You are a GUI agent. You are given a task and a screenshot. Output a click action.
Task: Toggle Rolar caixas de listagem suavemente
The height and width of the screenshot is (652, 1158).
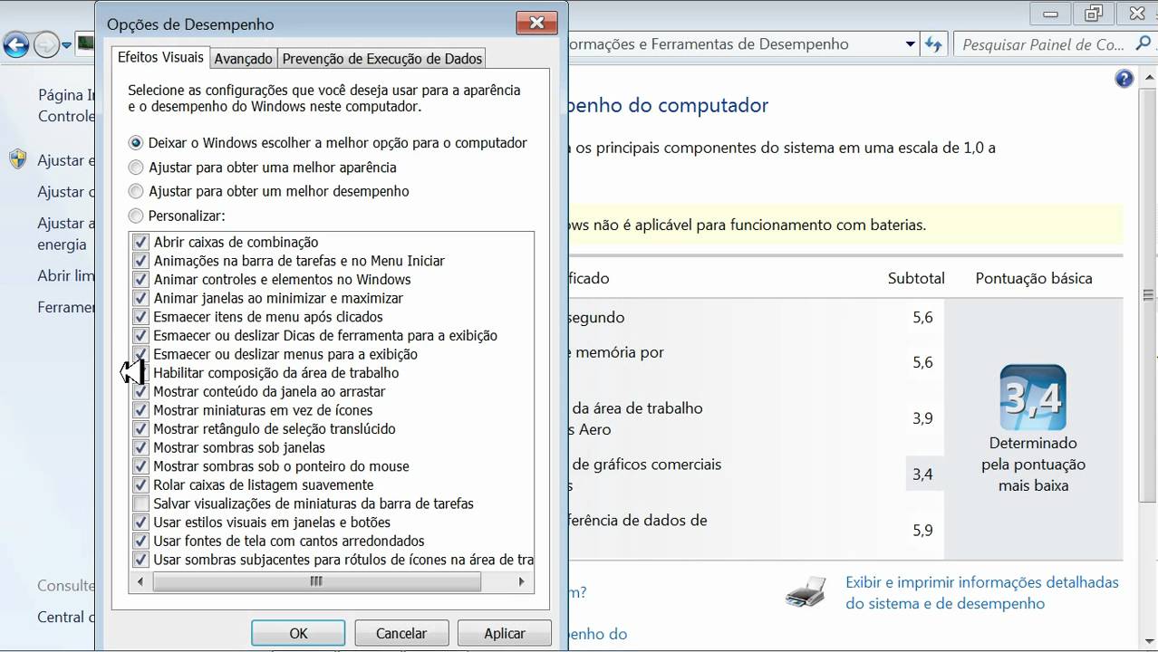(140, 485)
